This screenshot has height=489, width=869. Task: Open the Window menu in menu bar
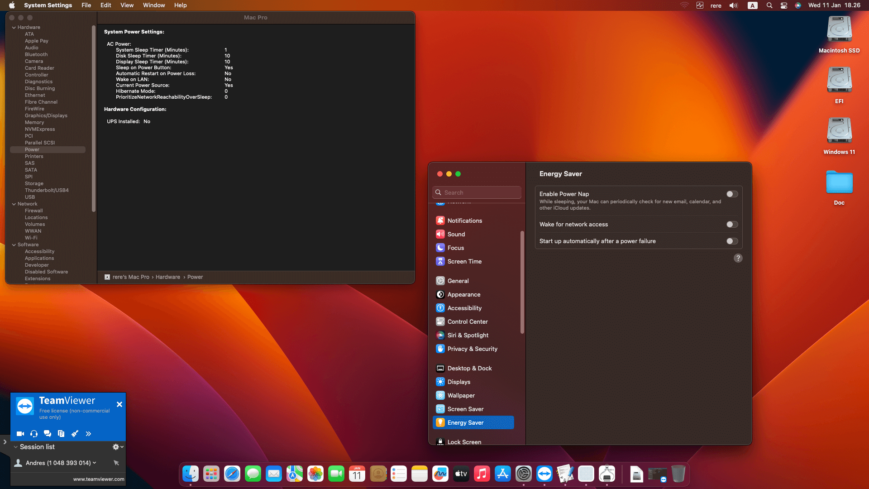tap(154, 5)
